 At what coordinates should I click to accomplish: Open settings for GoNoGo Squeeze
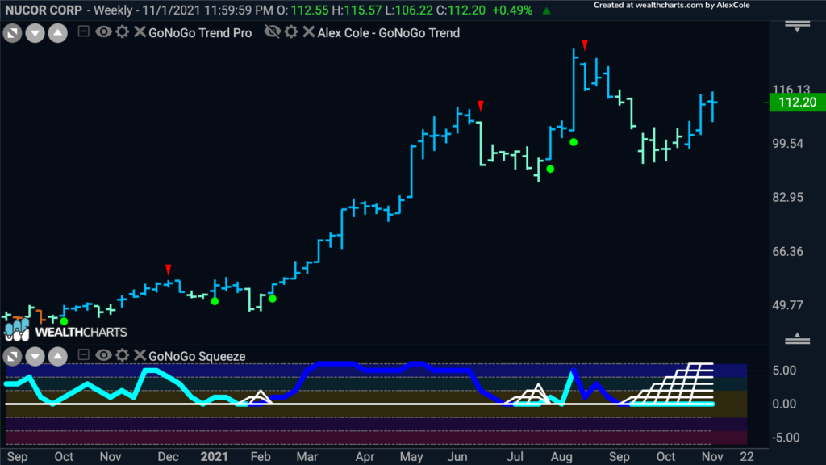pyautogui.click(x=123, y=355)
